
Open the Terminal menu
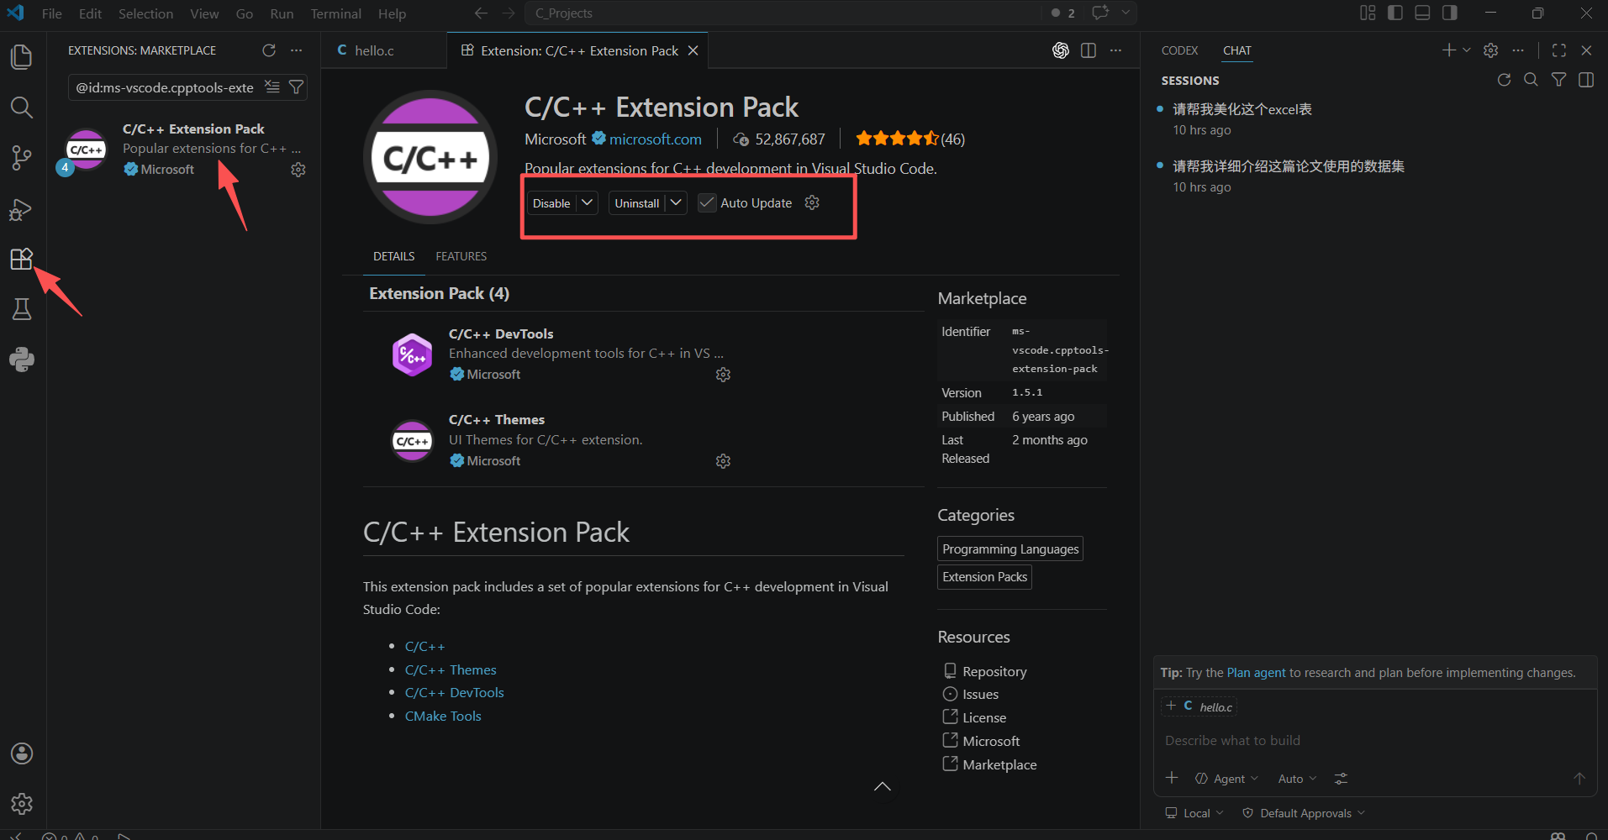(x=335, y=13)
